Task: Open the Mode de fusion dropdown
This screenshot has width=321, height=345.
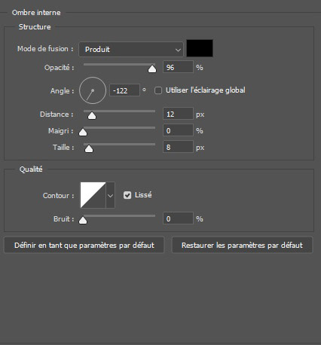Action: (x=131, y=49)
